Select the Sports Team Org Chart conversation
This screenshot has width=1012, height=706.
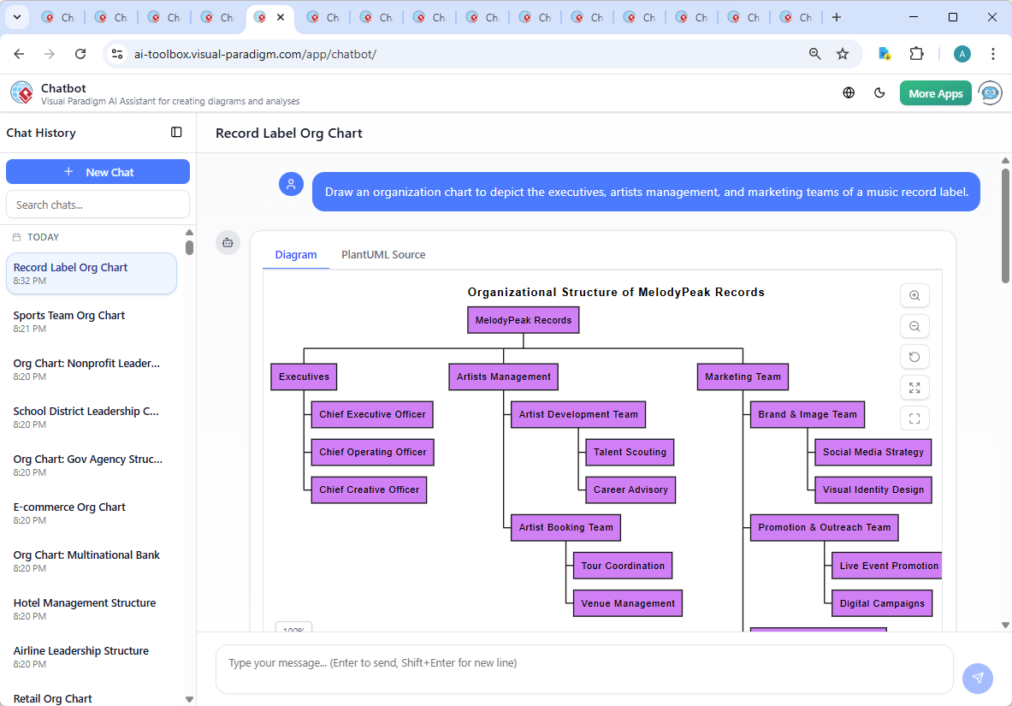click(x=92, y=321)
